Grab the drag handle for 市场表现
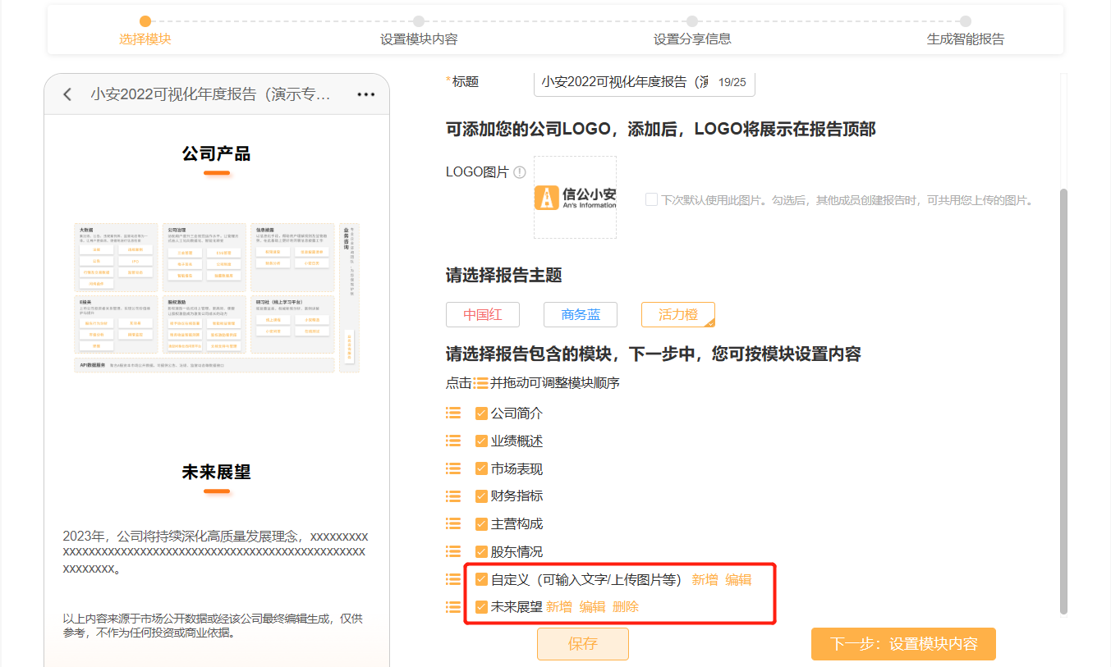This screenshot has width=1111, height=667. 453,468
